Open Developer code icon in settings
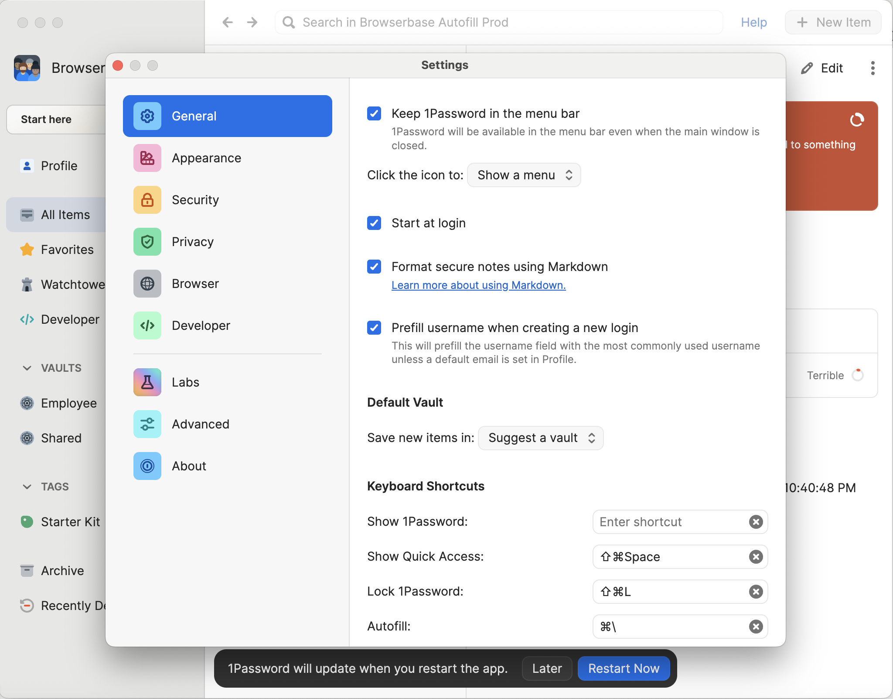 [147, 326]
